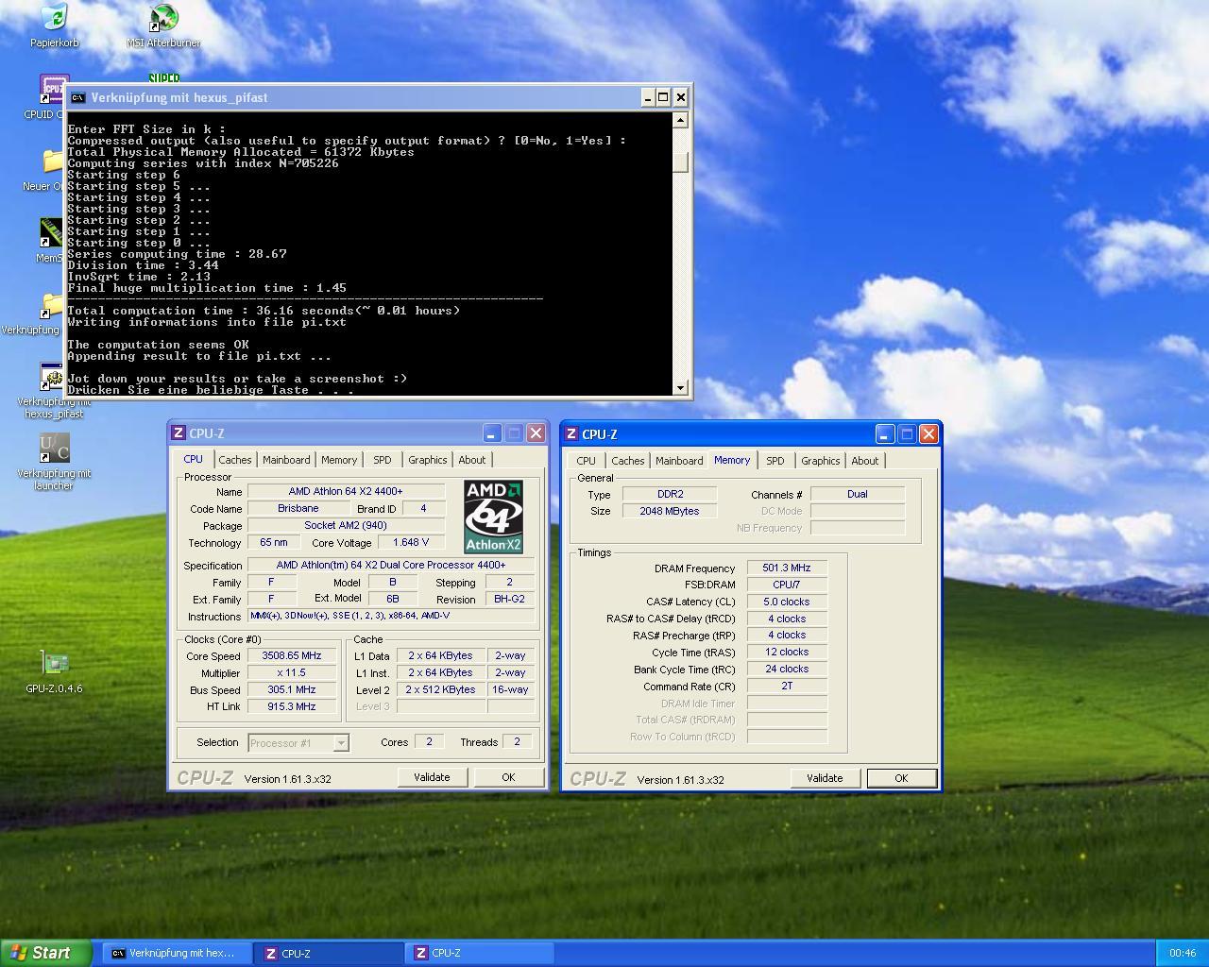Image resolution: width=1209 pixels, height=967 pixels.
Task: Open About tab in right CPU-Z window
Action: (865, 461)
